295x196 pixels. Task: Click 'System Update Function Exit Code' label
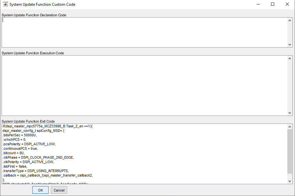(x=28, y=122)
